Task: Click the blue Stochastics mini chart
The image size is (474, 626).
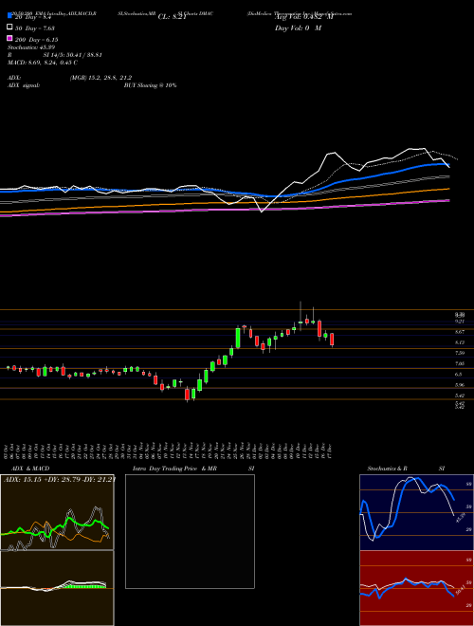Action: [416, 512]
